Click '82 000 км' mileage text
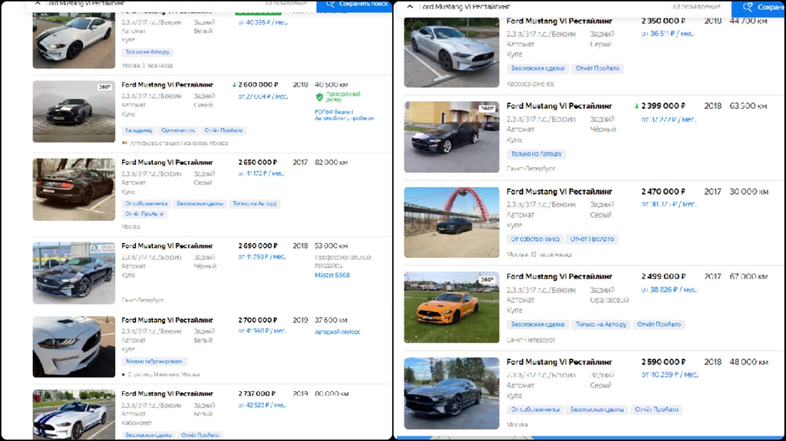Image resolution: width=786 pixels, height=441 pixels. pos(332,163)
